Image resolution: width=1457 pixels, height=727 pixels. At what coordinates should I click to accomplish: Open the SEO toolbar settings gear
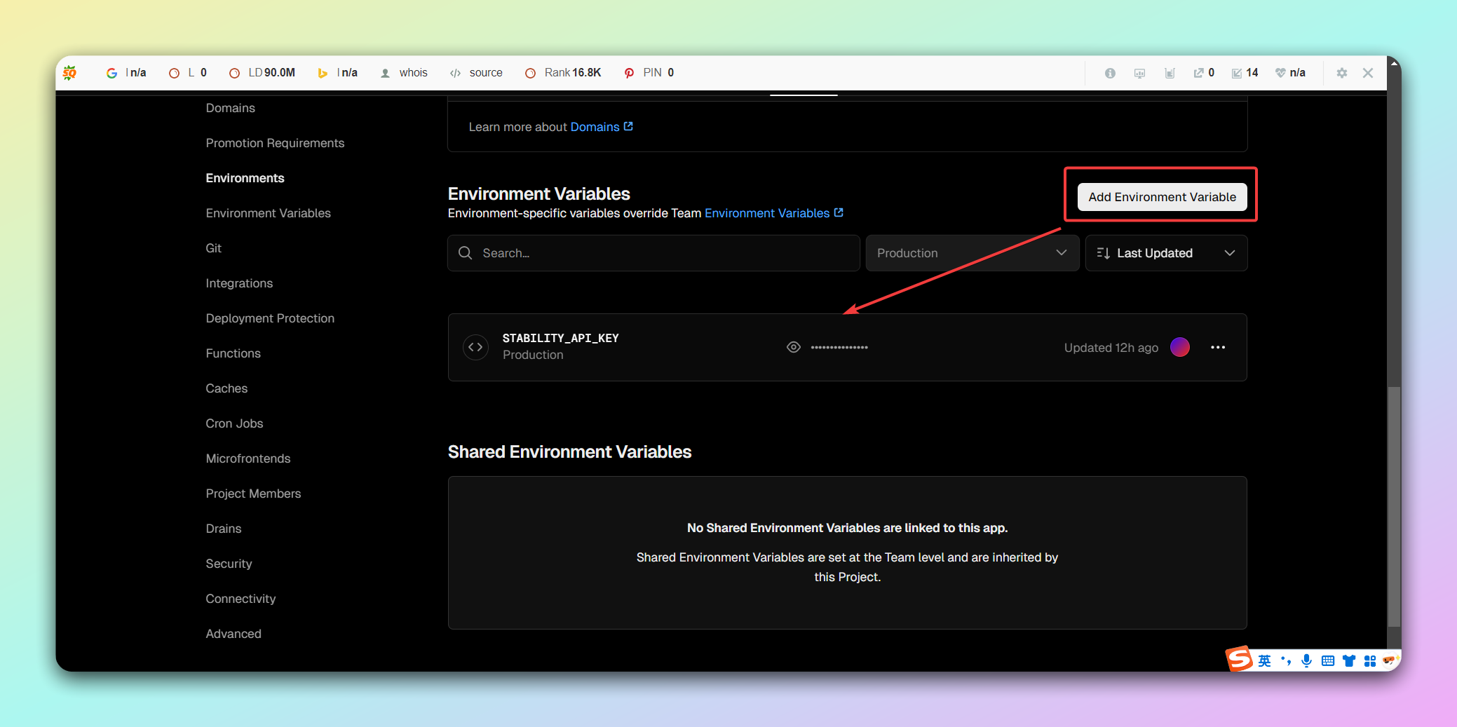[x=1341, y=73]
